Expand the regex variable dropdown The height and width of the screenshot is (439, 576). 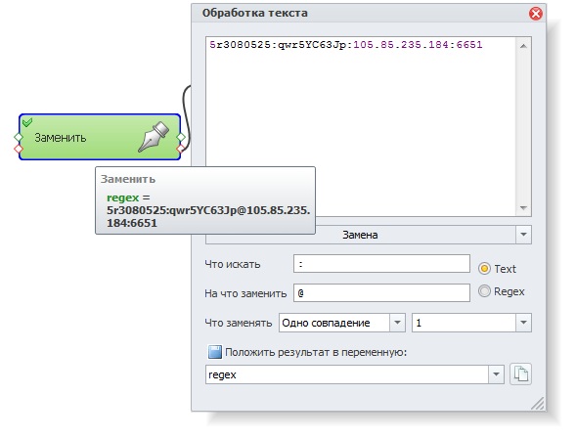point(496,374)
